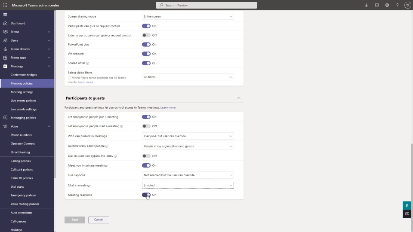Click the download icon in the header
Screen dimensions: 413x232
point(366,5)
